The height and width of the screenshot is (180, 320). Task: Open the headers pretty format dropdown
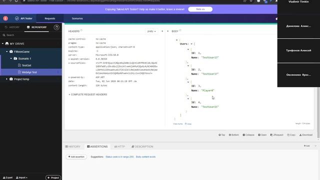tap(151, 31)
